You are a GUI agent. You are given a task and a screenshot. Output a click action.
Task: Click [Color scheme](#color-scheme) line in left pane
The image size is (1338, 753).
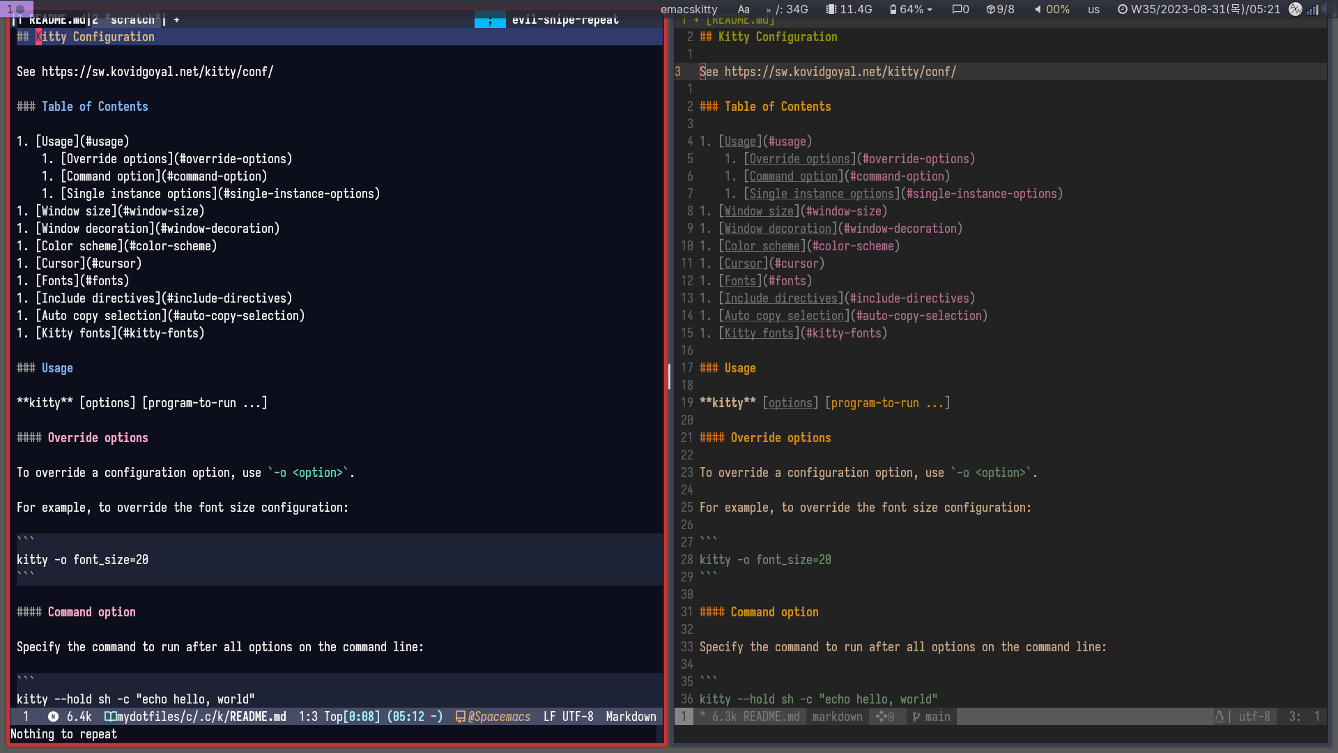click(116, 246)
